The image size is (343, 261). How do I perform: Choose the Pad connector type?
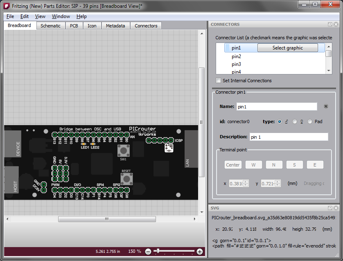[310, 122]
